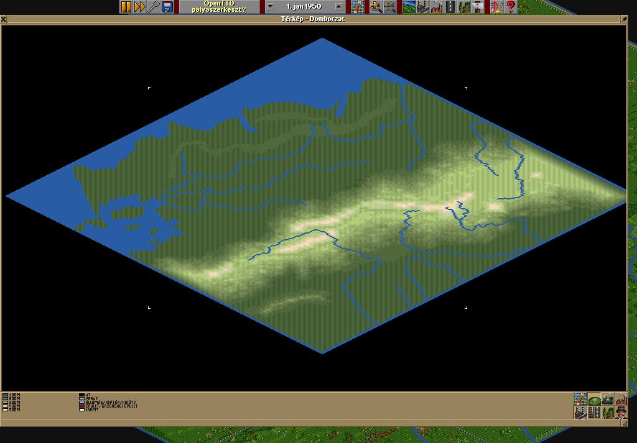This screenshot has width=637, height=443.
Task: Toggle town names with the buildings icon
Action: click(x=580, y=413)
